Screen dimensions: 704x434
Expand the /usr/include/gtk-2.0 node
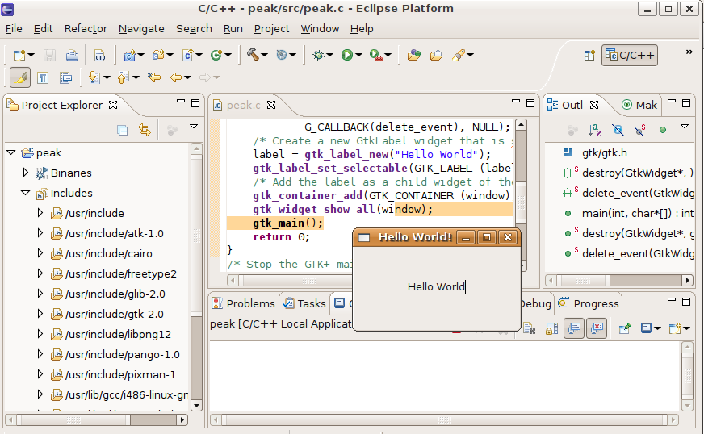40,314
